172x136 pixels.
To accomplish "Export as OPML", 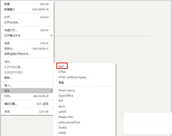I will 84,133.
